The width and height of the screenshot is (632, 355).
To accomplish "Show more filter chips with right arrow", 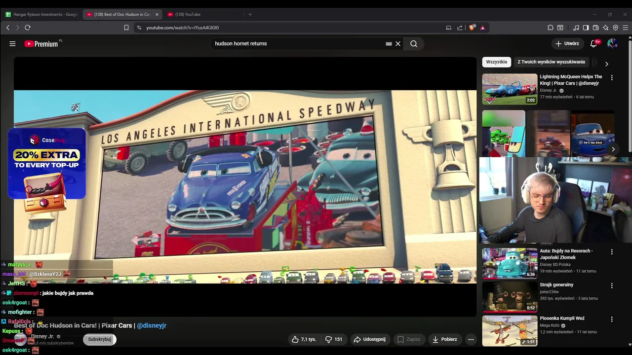I will point(606,64).
